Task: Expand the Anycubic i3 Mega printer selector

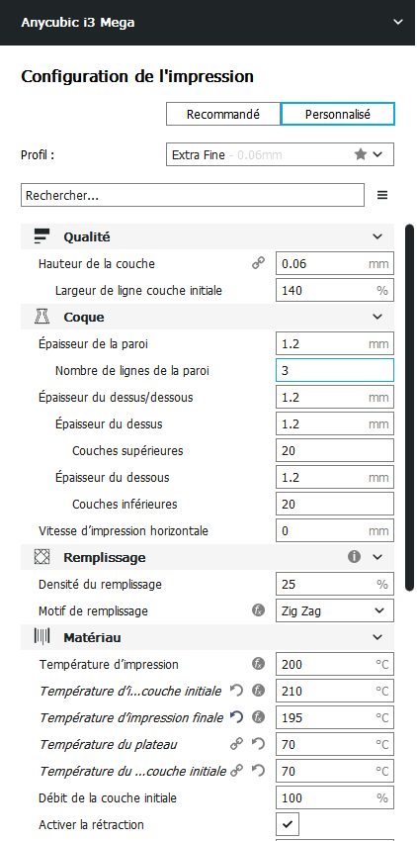Action: (397, 22)
